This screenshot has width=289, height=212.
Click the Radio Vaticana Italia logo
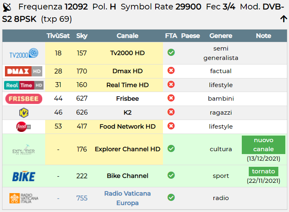click(x=24, y=198)
